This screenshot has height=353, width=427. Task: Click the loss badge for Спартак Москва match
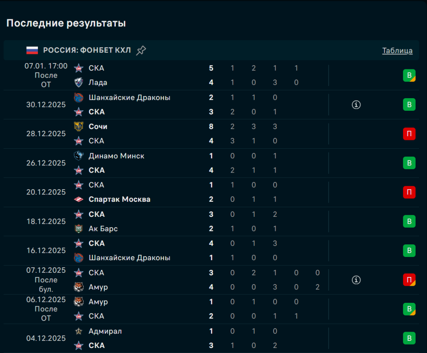(409, 192)
